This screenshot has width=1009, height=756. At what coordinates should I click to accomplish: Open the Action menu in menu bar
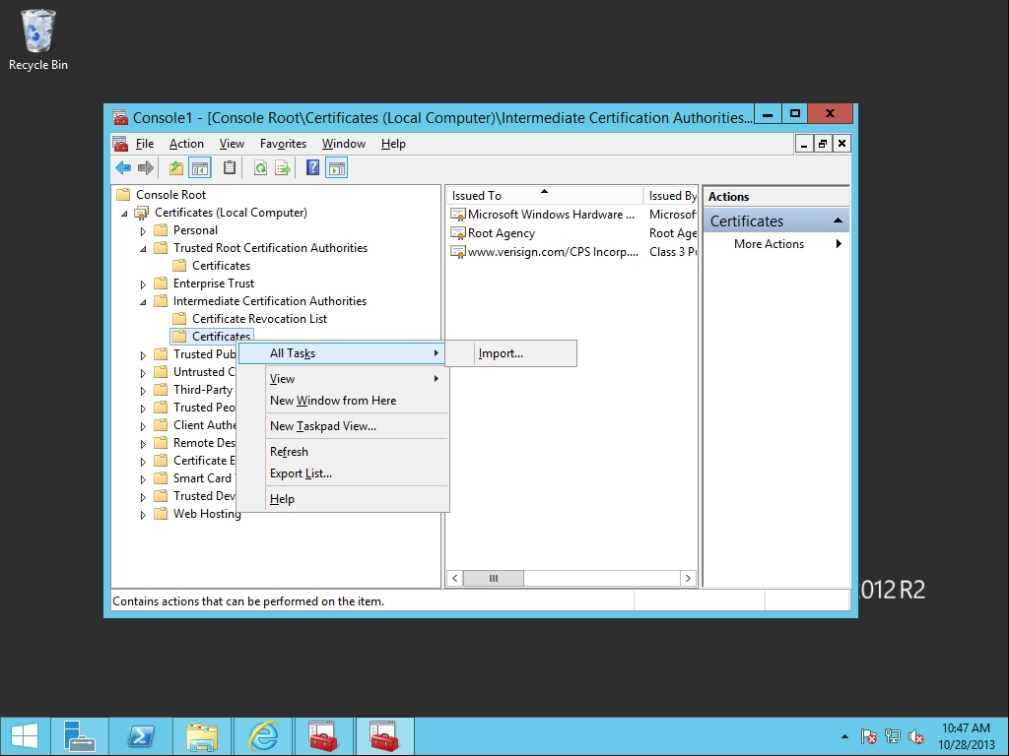(186, 144)
